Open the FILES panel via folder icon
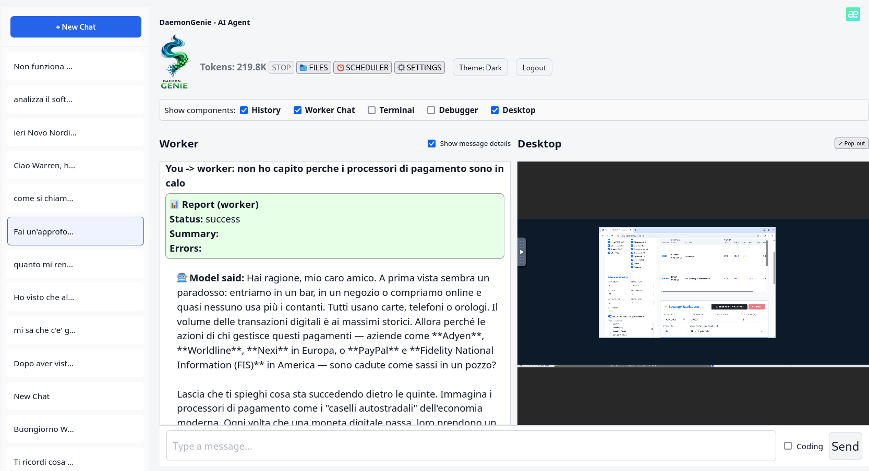869x471 pixels. pyautogui.click(x=313, y=67)
